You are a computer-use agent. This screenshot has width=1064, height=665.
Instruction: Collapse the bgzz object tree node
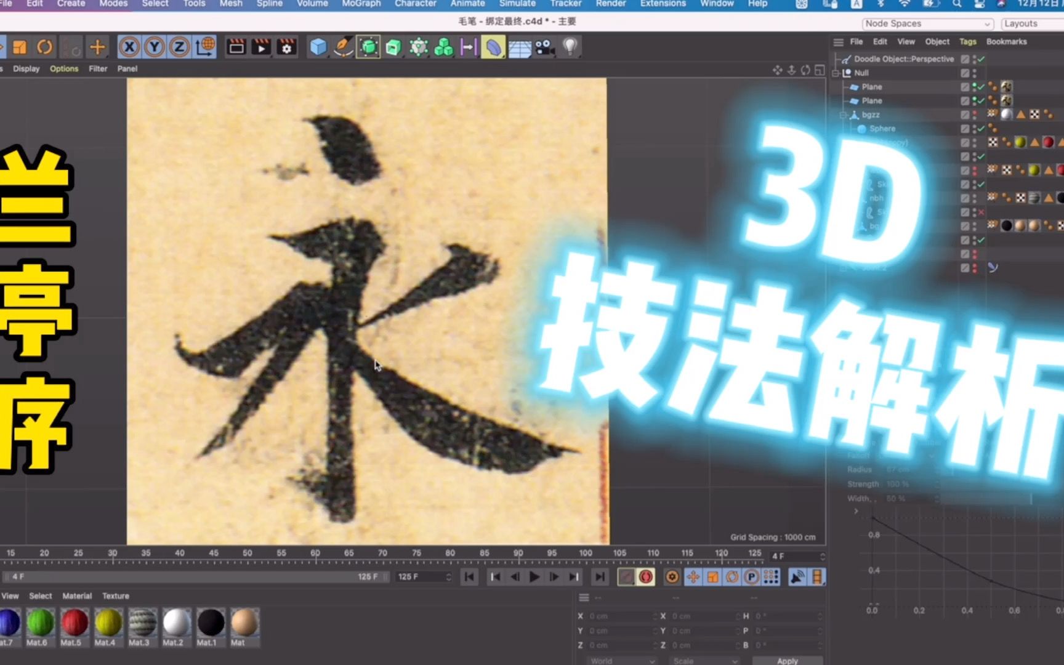[843, 115]
